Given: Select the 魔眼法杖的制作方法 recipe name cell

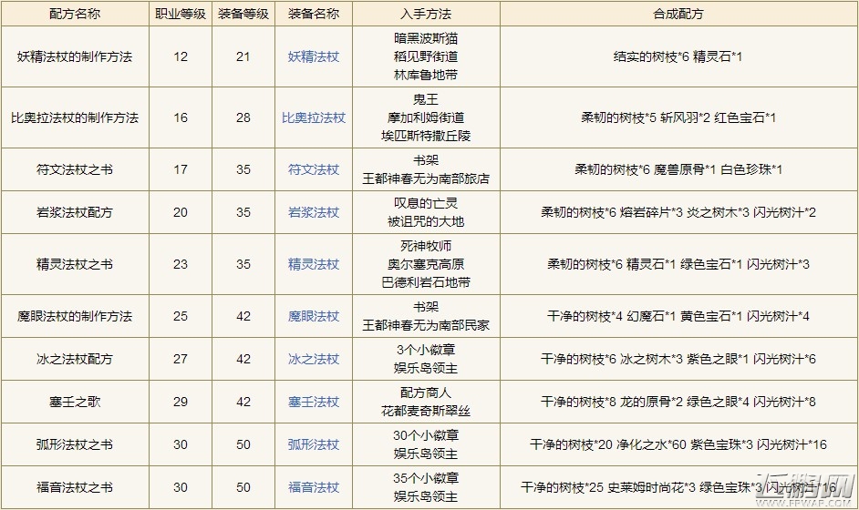Looking at the screenshot, I should (75, 316).
